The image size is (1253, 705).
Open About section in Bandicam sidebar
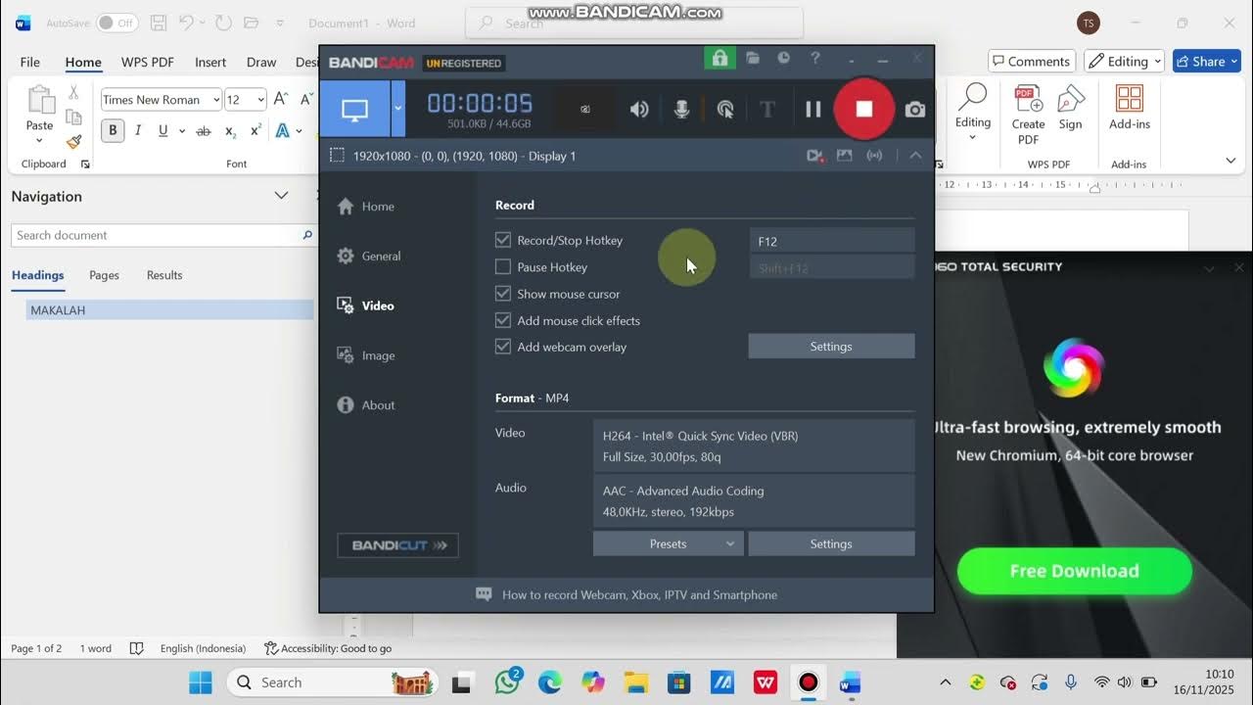click(366, 405)
